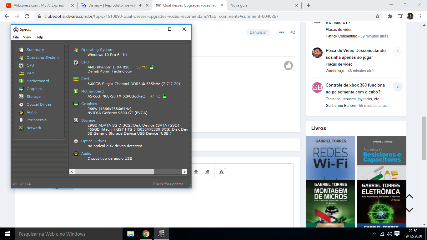Viewport: 427px width, 240px height.
Task: Open the Chrome three-dot menu
Action: [420, 16]
